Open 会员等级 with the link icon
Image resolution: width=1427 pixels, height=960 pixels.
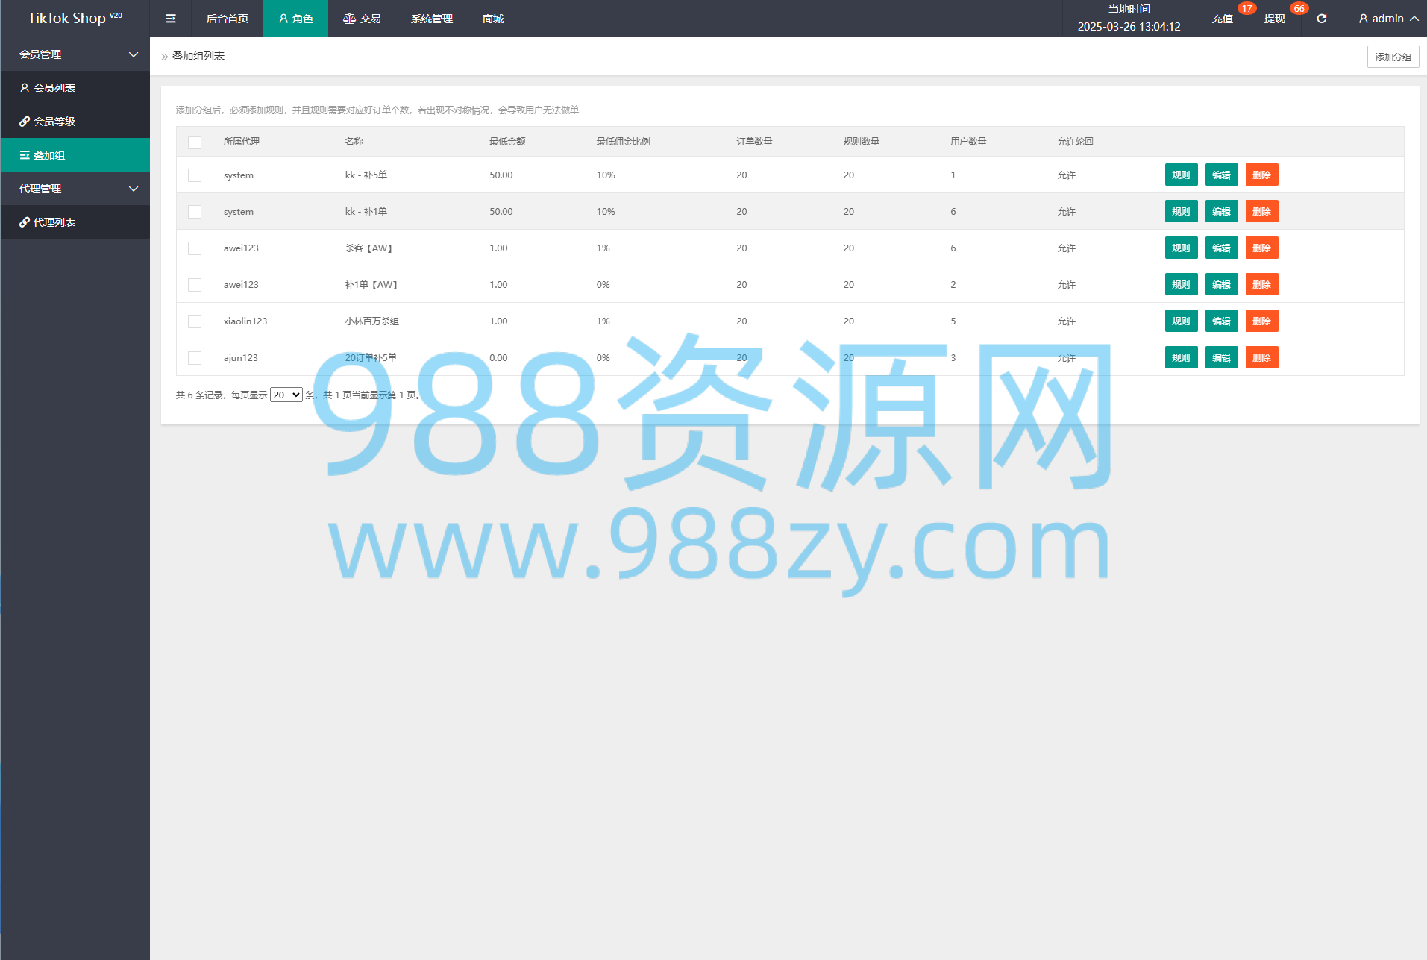pos(48,122)
